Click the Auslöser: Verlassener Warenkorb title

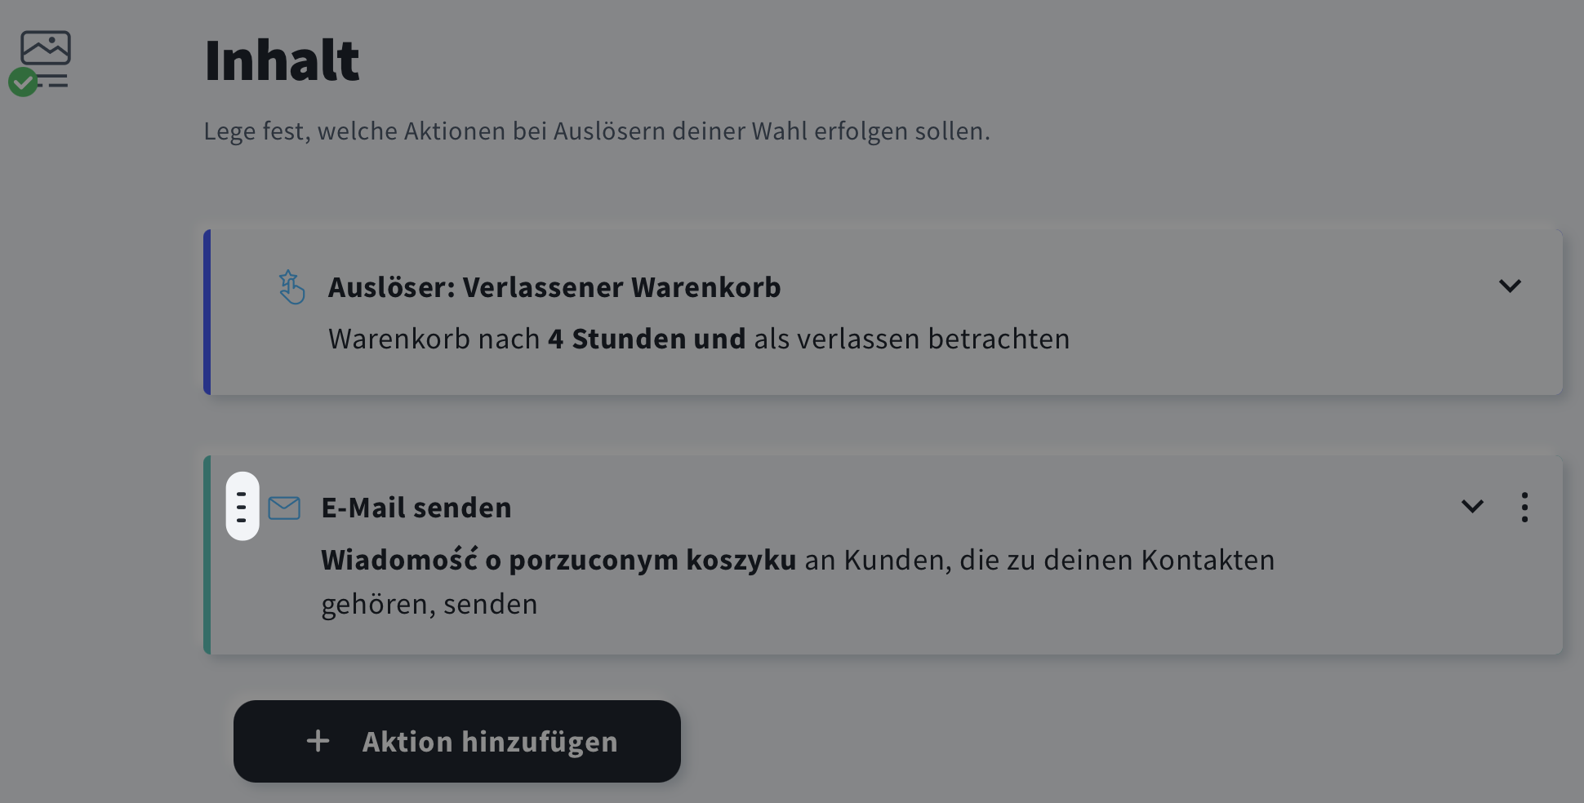(x=554, y=287)
